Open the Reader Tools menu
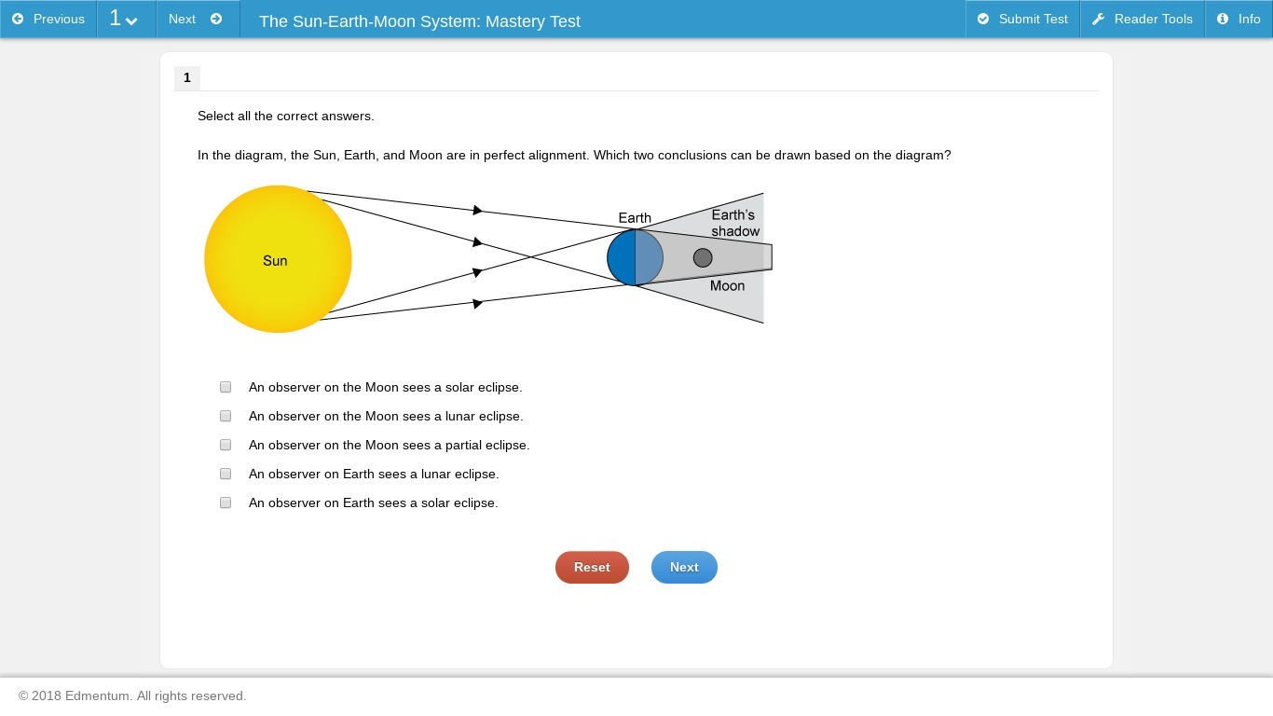The height and width of the screenshot is (716, 1273). [1142, 19]
